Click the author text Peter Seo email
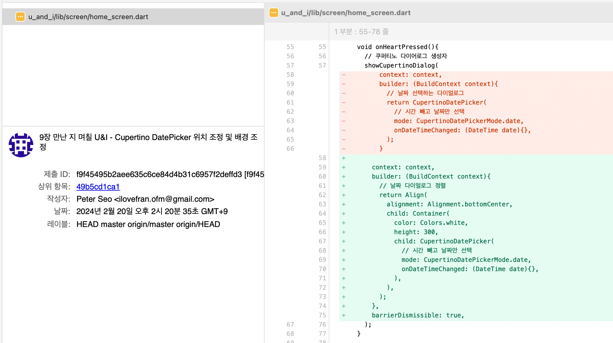 pos(145,199)
